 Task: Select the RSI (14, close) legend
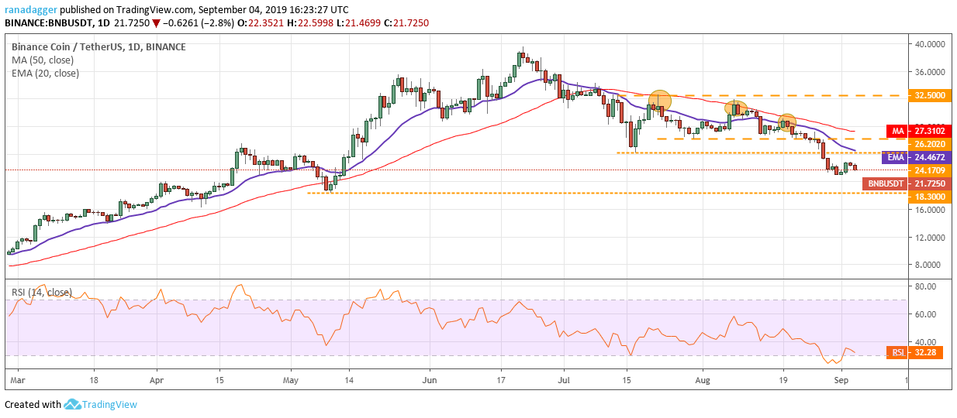point(41,292)
